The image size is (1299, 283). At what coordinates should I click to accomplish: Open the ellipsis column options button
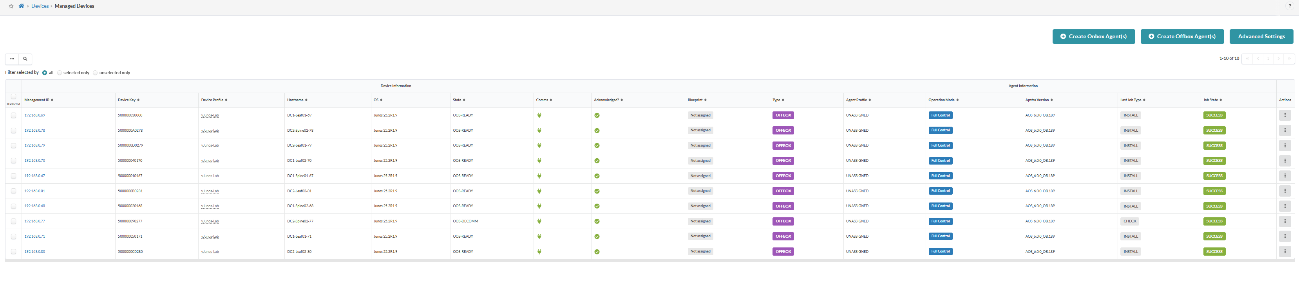click(12, 59)
